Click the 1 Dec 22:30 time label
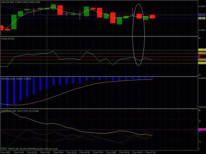 (x=32, y=152)
